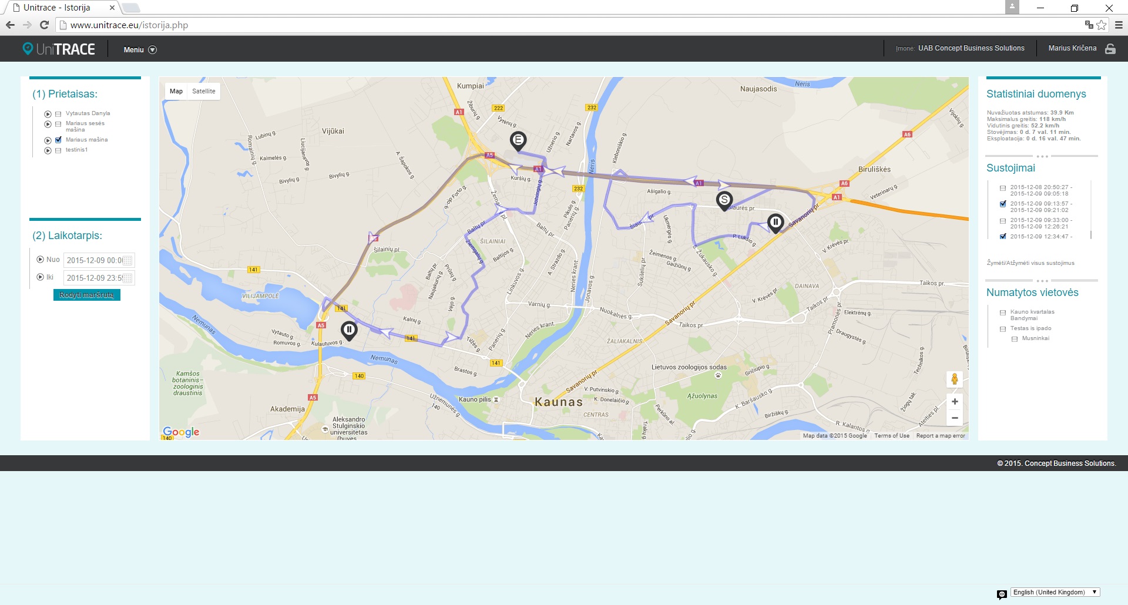Click the pause stop marker near Savanorių pr.
The image size is (1128, 605).
click(x=775, y=223)
